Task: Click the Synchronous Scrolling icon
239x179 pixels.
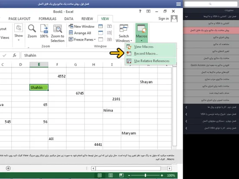Action: point(109,33)
